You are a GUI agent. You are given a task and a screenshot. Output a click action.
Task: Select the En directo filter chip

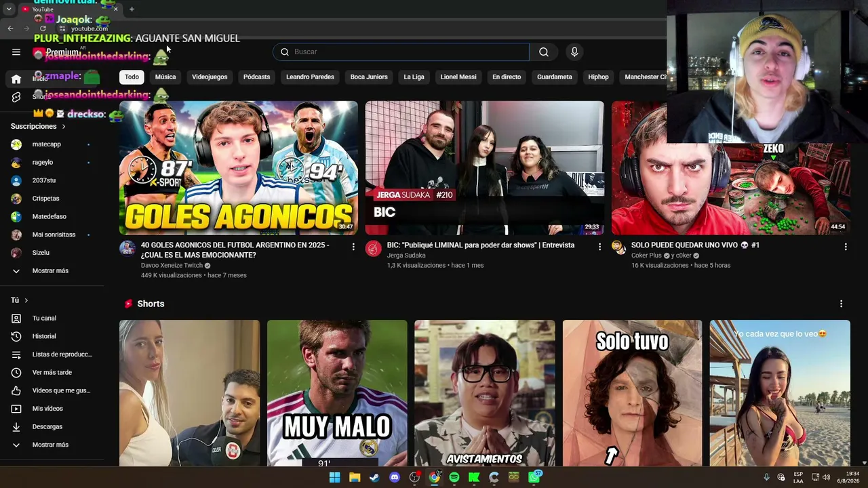click(507, 77)
